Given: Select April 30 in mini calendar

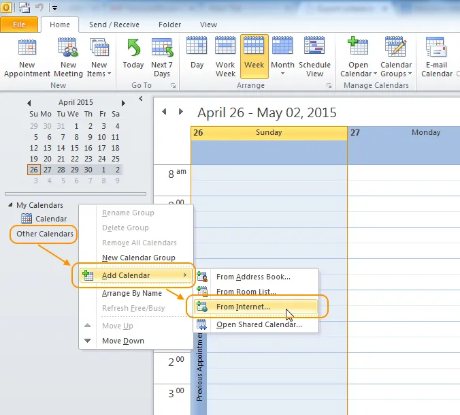Looking at the screenshot, I should (x=88, y=170).
